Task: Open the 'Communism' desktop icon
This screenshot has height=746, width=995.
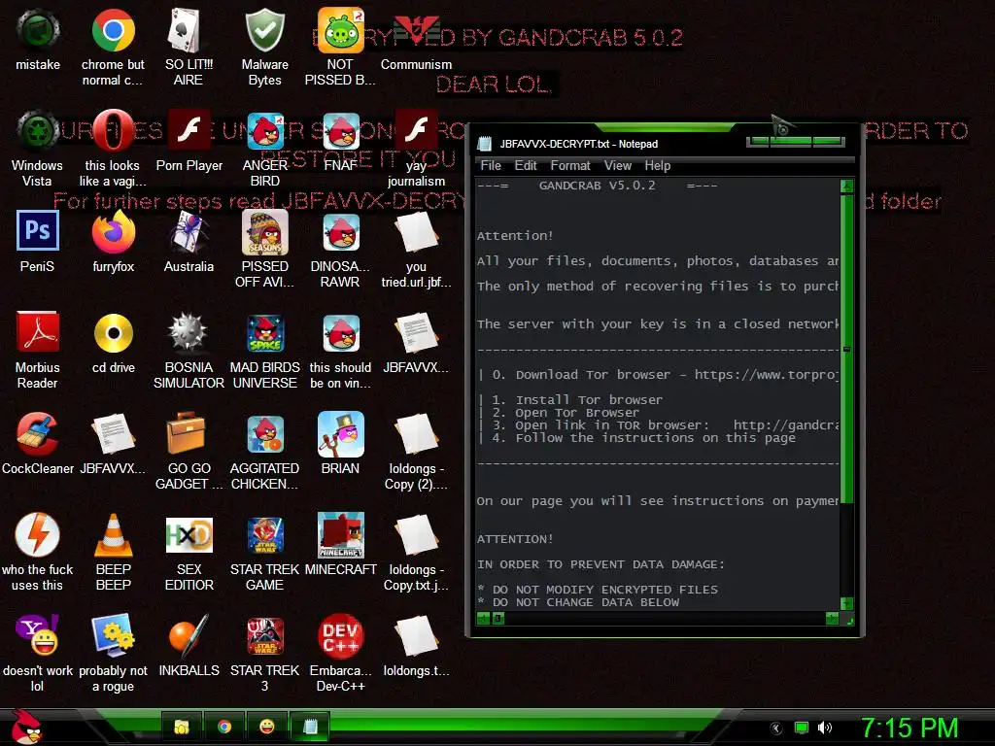Action: (416, 30)
